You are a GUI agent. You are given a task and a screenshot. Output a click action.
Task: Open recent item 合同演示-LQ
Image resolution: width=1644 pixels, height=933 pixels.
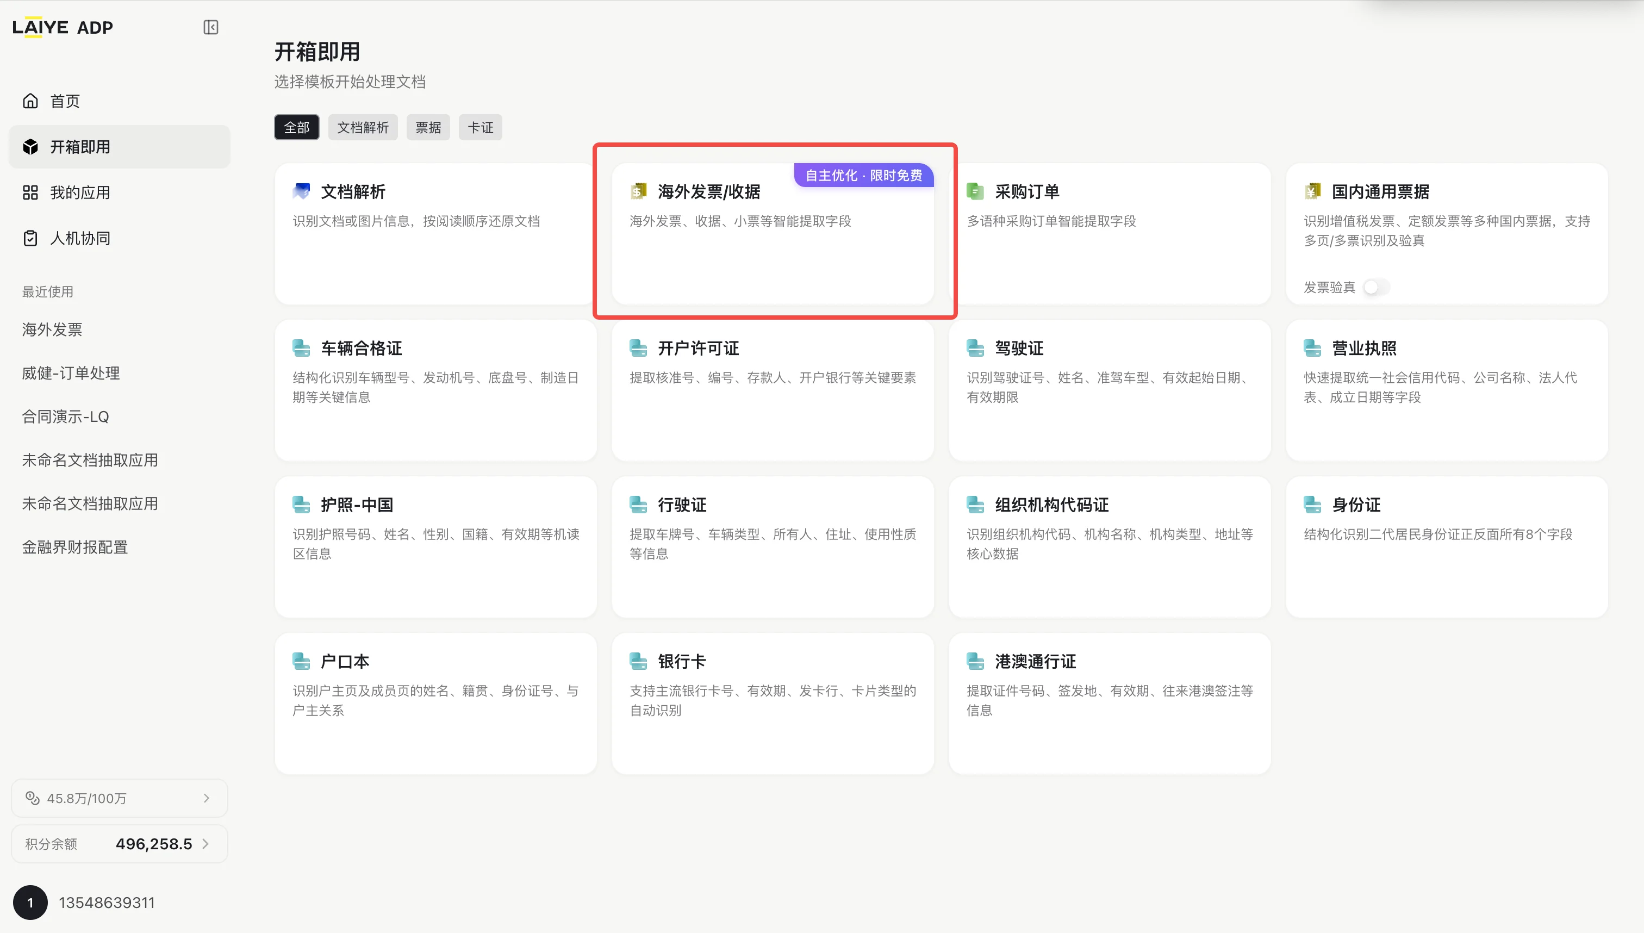65,416
